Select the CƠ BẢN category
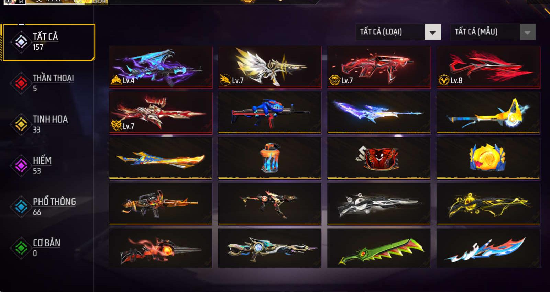 pyautogui.click(x=47, y=248)
